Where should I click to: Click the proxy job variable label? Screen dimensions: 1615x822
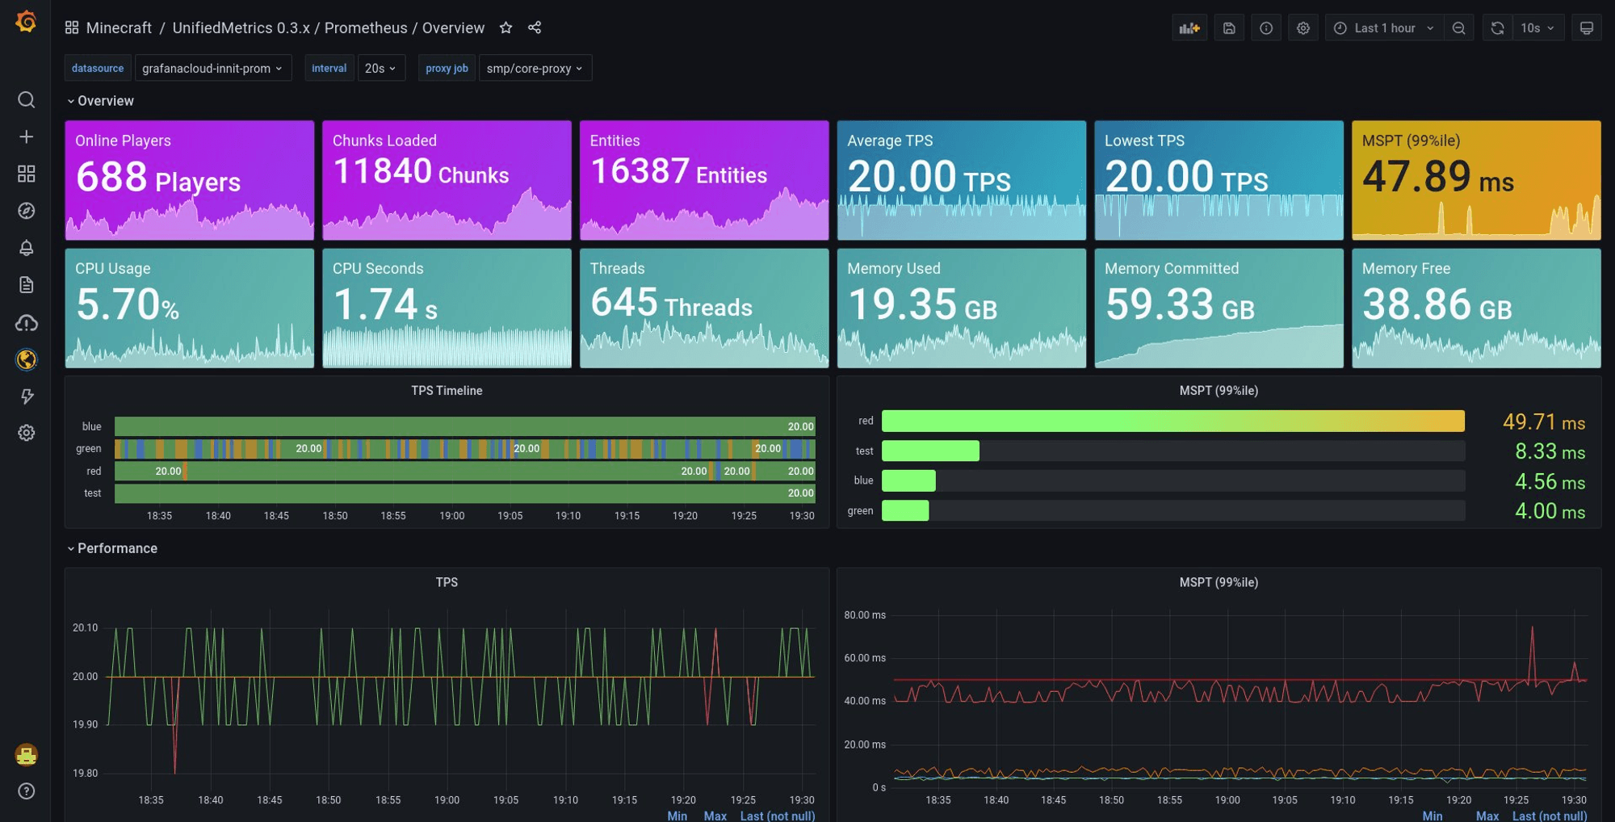pos(447,68)
